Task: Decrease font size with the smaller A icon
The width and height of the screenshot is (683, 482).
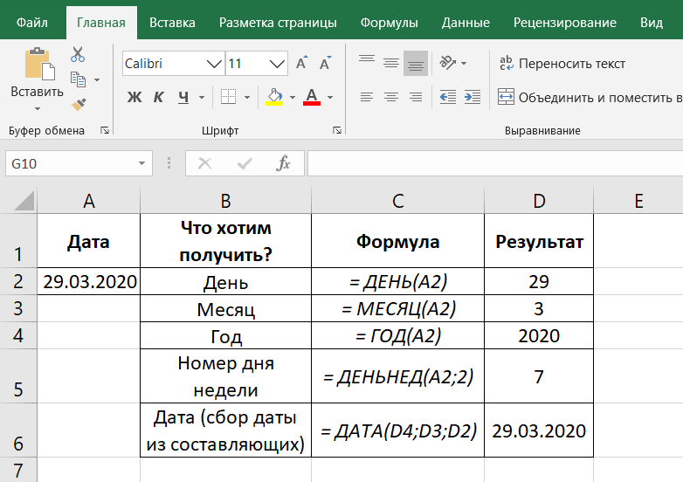Action: (x=325, y=64)
